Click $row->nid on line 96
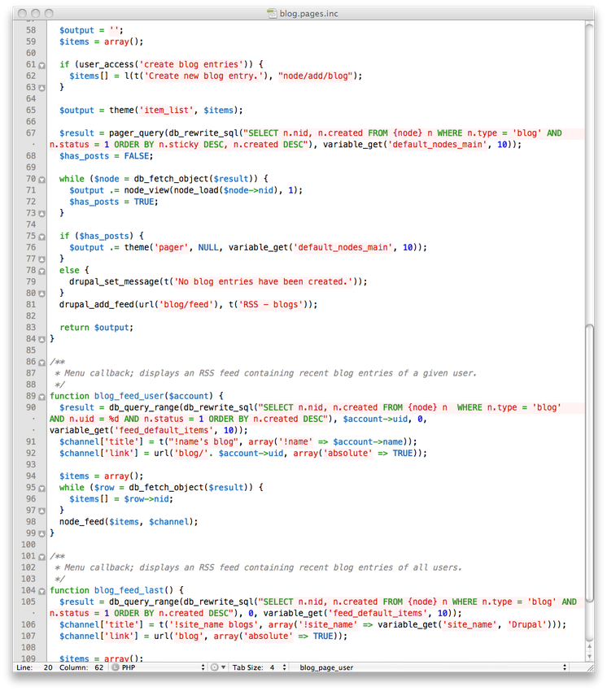 click(146, 499)
